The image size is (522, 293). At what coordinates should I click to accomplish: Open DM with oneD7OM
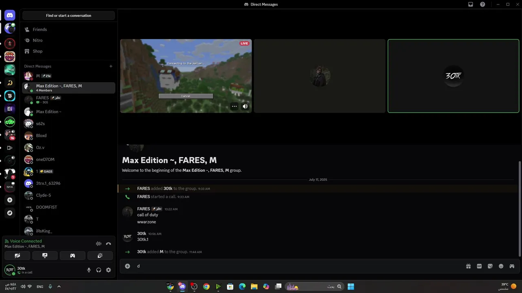[x=69, y=160]
